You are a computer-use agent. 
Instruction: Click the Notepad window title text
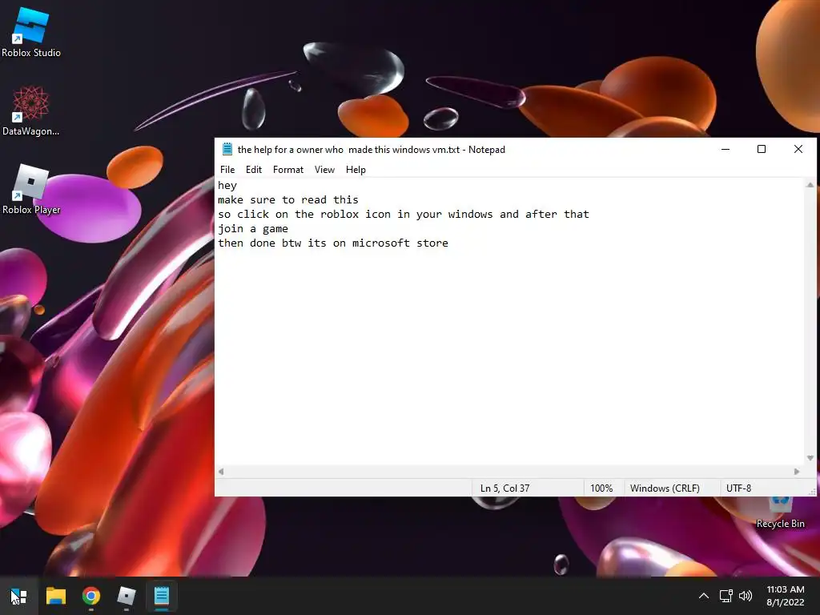(372, 150)
